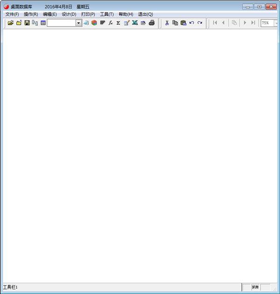Image resolution: width=280 pixels, height=294 pixels.
Task: Open the empty toolbar combo box dropdown arrow
Action: click(x=79, y=23)
